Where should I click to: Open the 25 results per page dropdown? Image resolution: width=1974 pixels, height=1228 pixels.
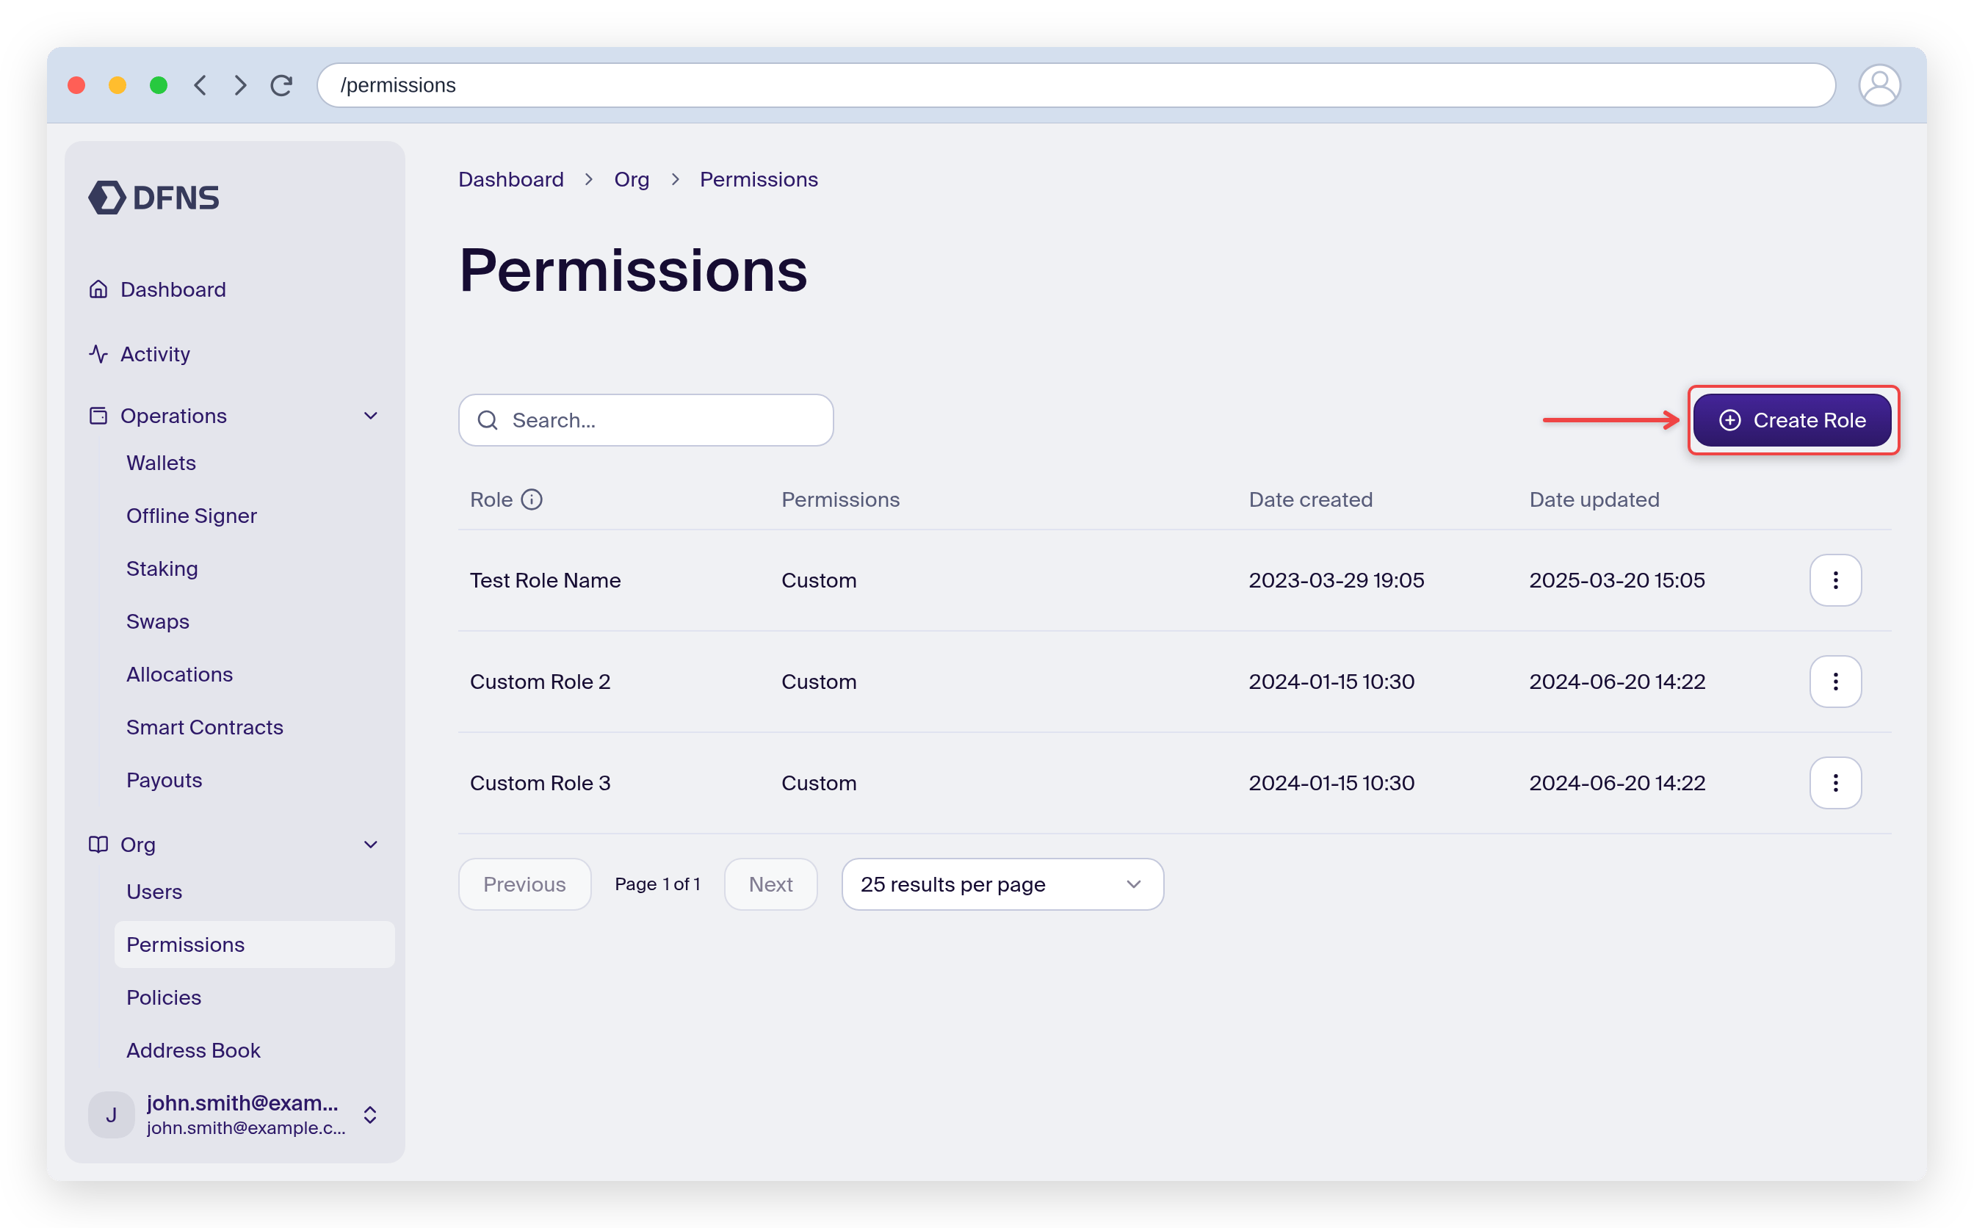(1002, 884)
